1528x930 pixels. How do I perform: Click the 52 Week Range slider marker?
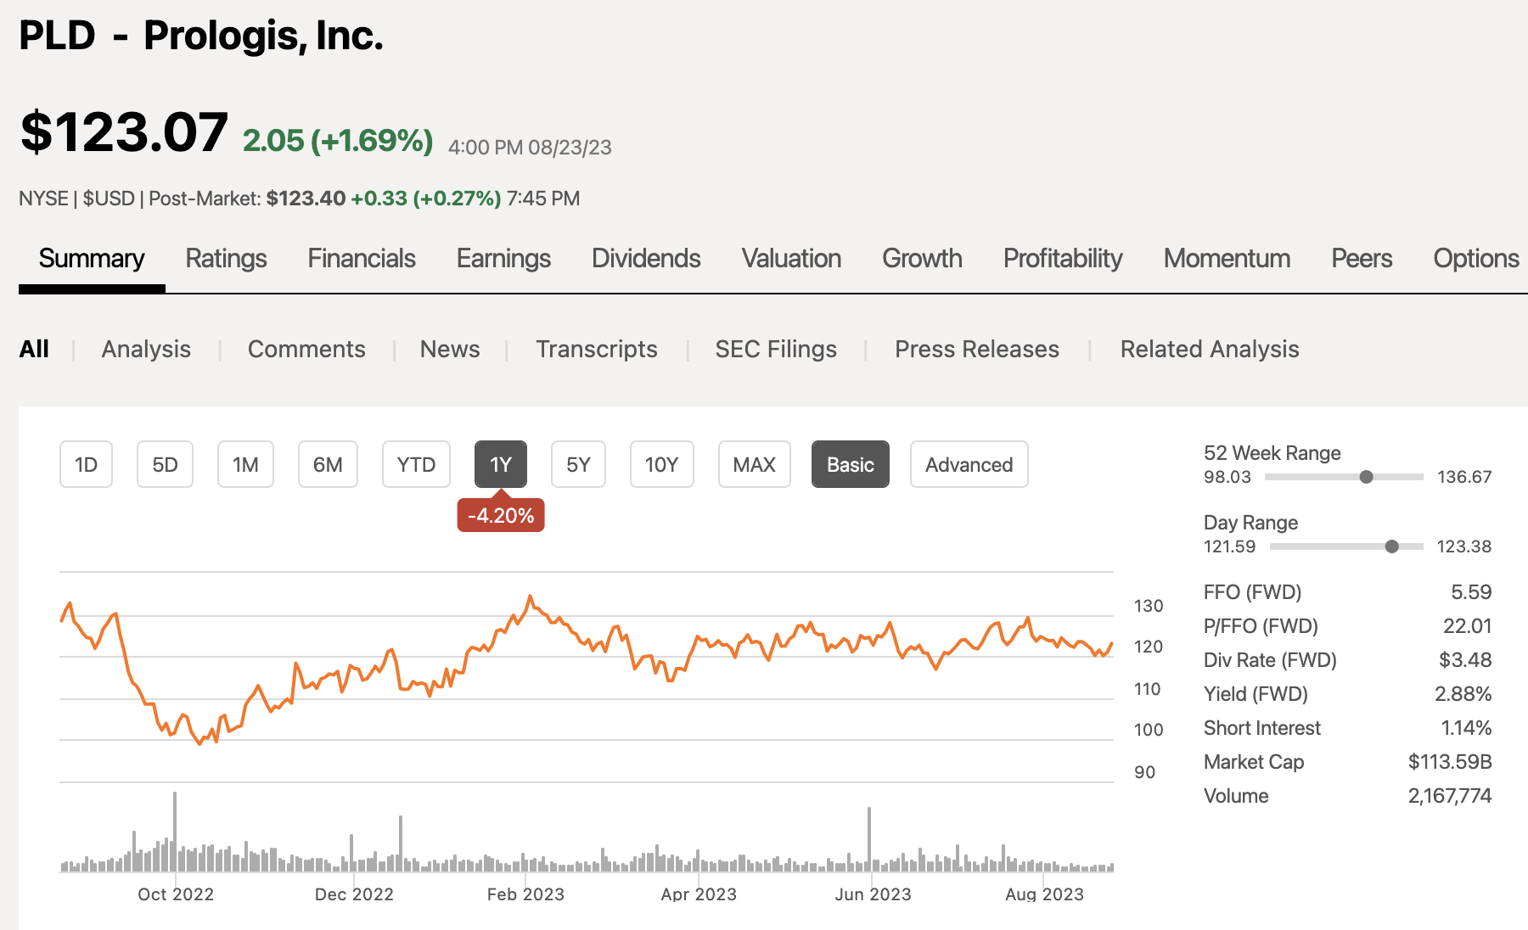[x=1366, y=477]
